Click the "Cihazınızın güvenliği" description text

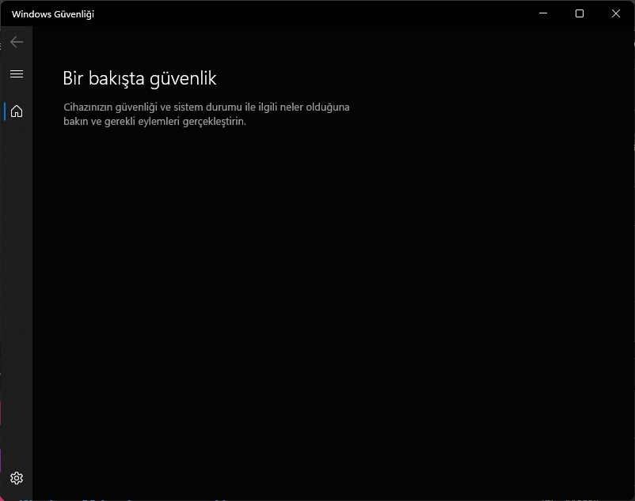coord(207,114)
